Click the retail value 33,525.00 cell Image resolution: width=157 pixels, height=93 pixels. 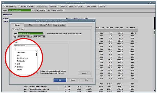click(120, 44)
